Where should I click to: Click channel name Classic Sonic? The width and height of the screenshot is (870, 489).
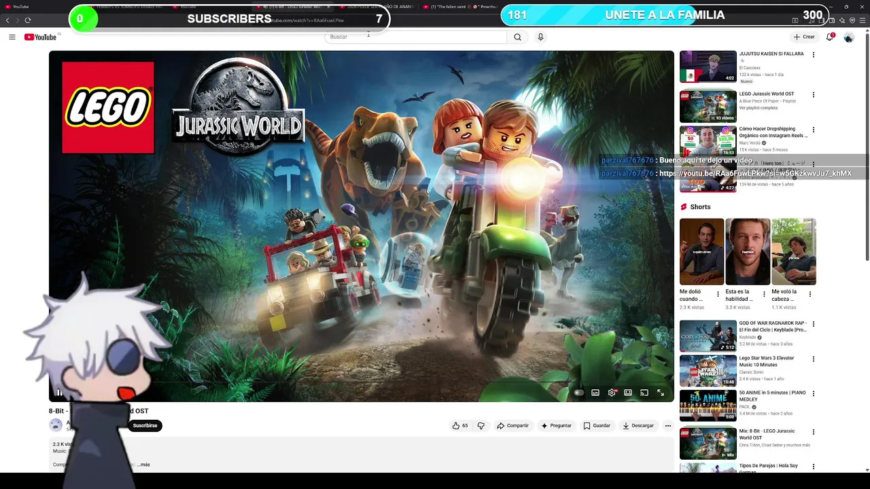pyautogui.click(x=752, y=372)
